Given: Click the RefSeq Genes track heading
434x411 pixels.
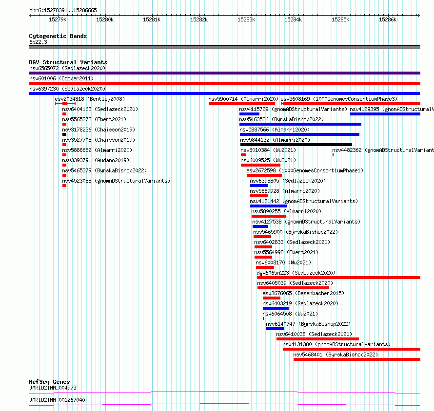Looking at the screenshot, I should click(50, 382).
